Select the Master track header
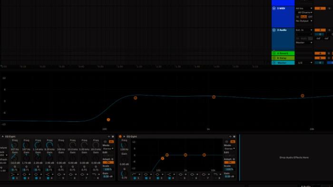Viewport: 333px width, 187px height. pos(283,63)
